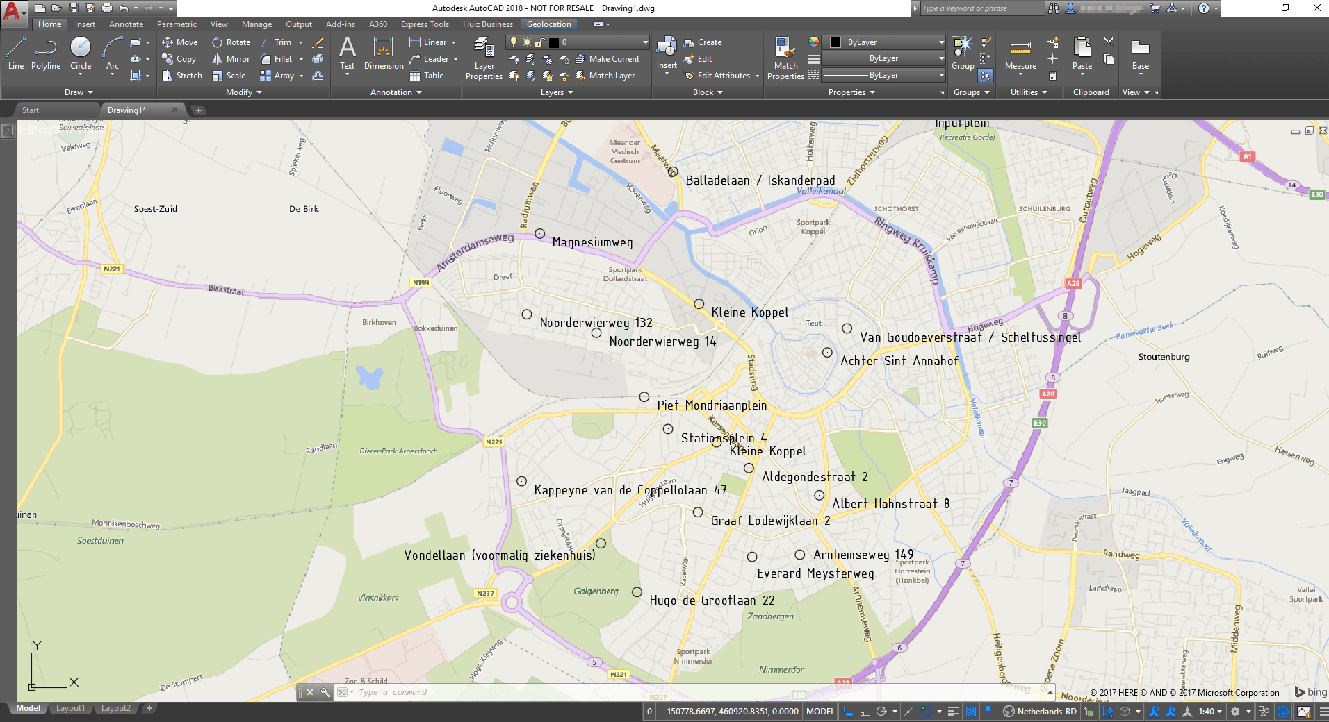Expand the Utilities panel

click(1029, 92)
